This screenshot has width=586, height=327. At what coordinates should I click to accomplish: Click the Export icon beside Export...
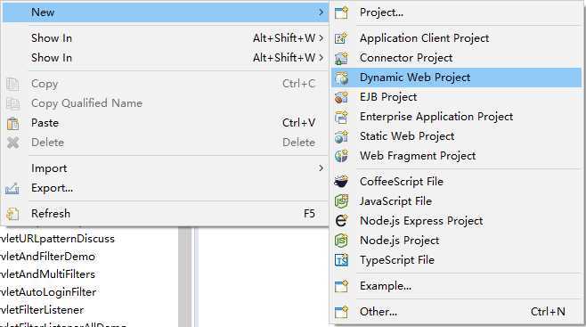12,188
